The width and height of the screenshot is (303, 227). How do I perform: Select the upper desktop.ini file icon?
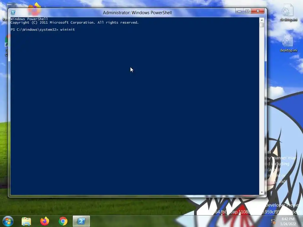tap(288, 12)
